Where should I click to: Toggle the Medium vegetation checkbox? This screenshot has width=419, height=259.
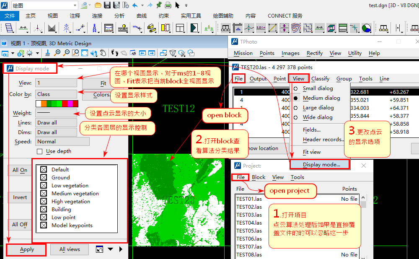coord(44,193)
